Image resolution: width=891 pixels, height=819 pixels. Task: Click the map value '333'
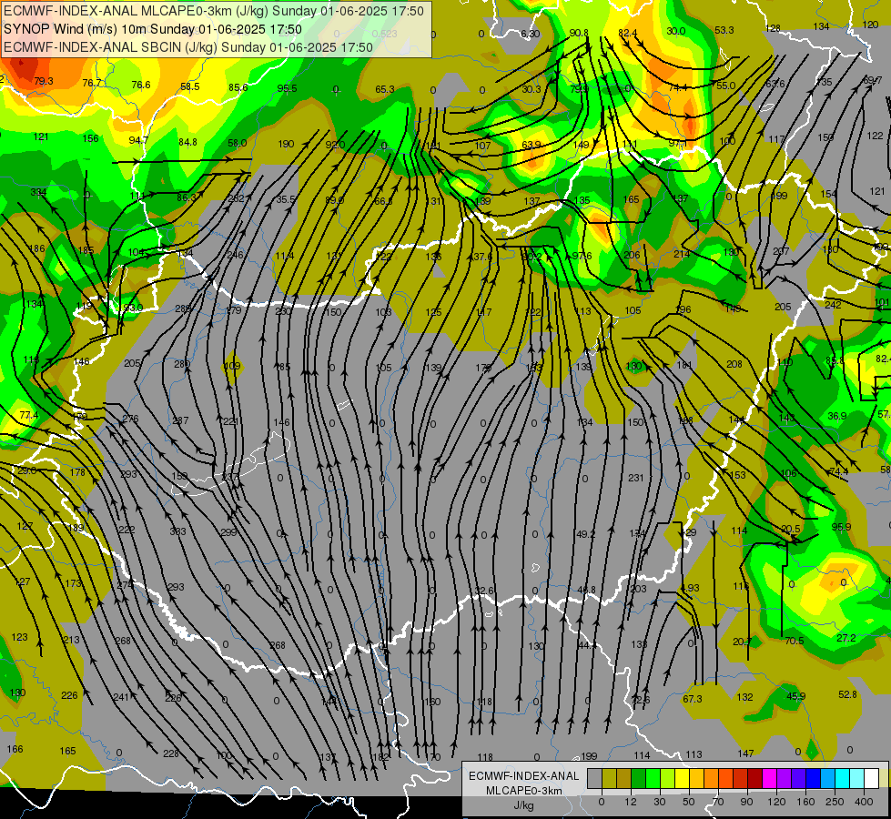coord(177,531)
